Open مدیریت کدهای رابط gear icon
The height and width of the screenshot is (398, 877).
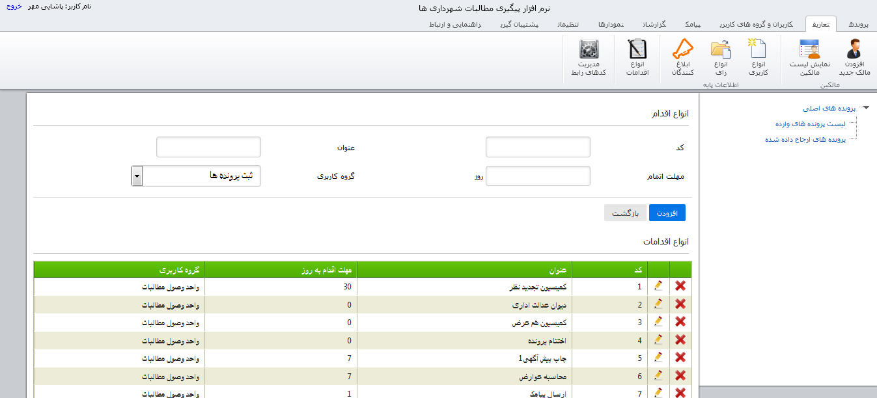click(588, 50)
